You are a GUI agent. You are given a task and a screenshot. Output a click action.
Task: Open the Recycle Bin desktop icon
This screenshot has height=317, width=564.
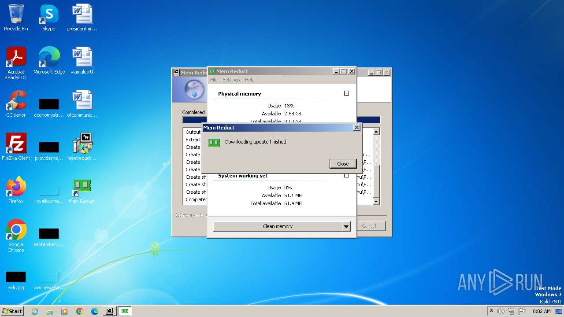pos(16,18)
